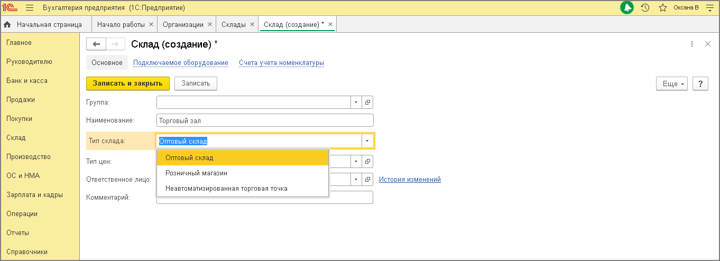Close the Склады tab
Viewport: 720px width, 261px height.
tap(252, 24)
